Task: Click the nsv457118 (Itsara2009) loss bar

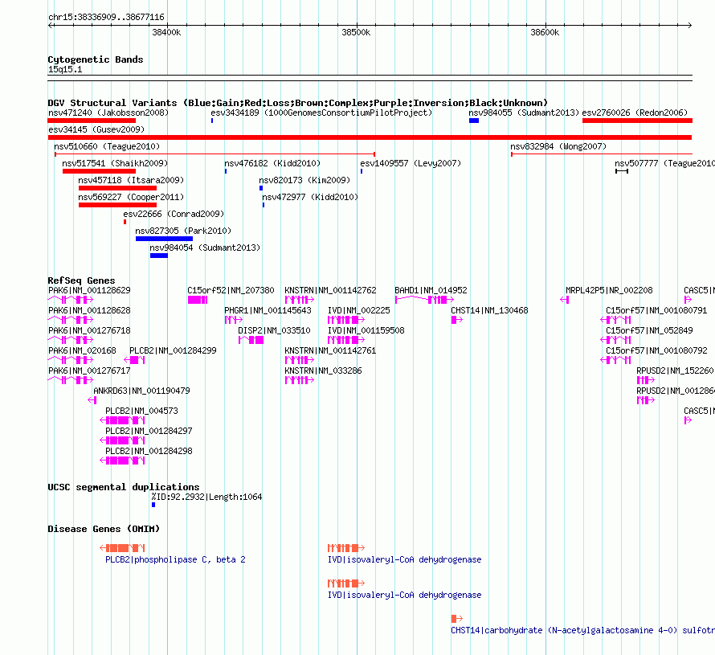Action: 117,188
